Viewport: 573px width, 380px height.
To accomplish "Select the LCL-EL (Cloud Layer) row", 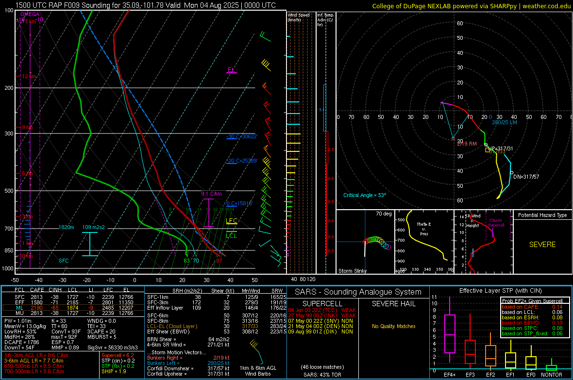I will coord(217,326).
